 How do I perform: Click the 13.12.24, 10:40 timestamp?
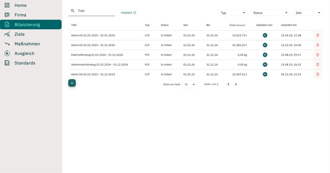click(291, 45)
